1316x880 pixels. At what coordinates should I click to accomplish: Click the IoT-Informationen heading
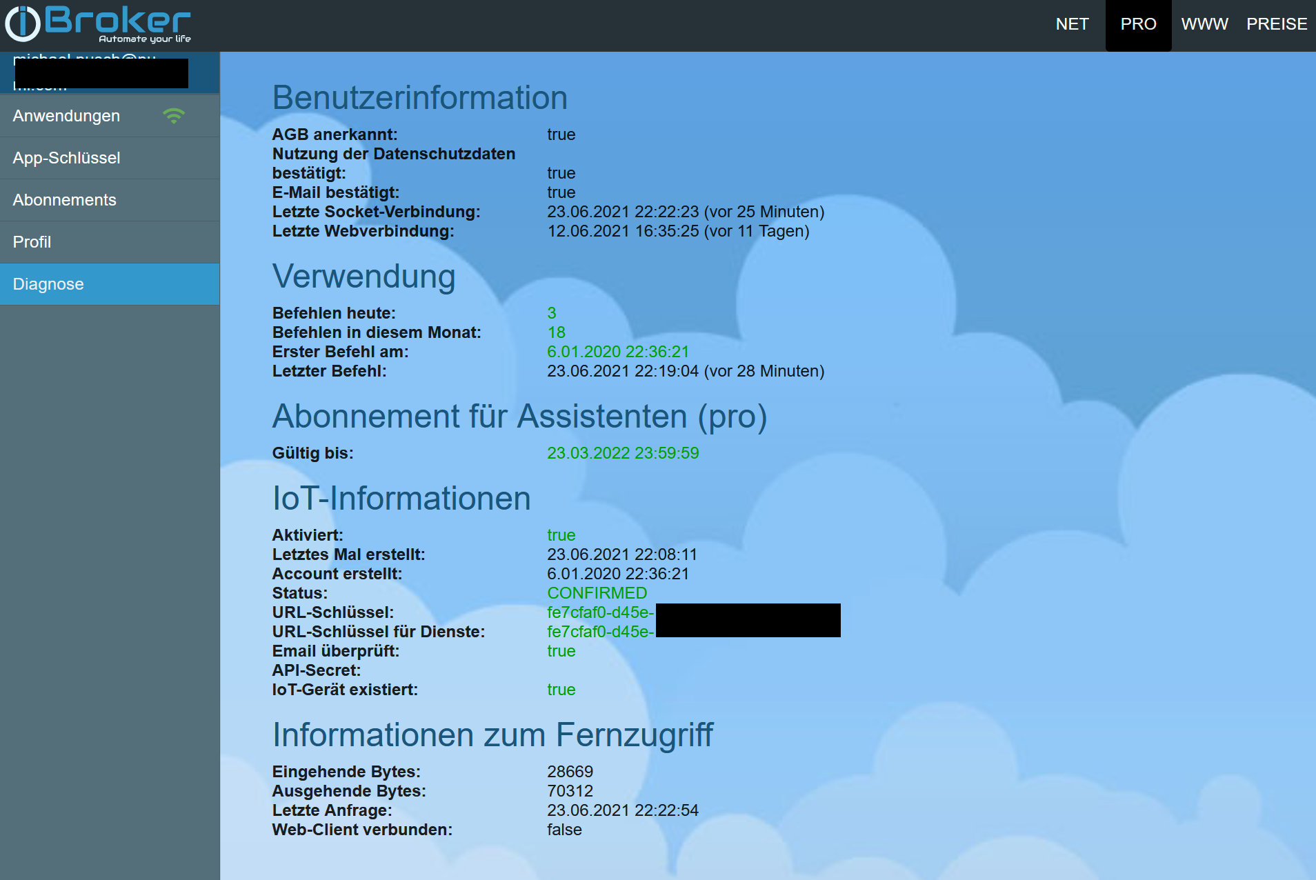pos(401,499)
